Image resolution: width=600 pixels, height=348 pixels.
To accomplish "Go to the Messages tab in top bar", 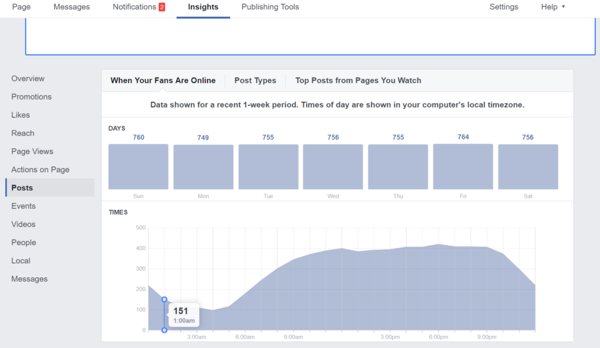I will click(x=71, y=7).
